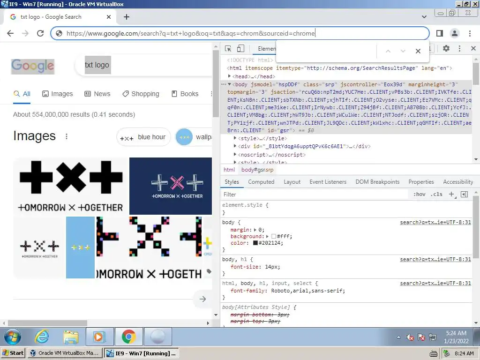Click the site information globe icon
The image size is (480, 360).
(60, 33)
